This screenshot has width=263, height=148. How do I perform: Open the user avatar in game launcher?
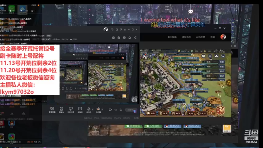point(223,37)
